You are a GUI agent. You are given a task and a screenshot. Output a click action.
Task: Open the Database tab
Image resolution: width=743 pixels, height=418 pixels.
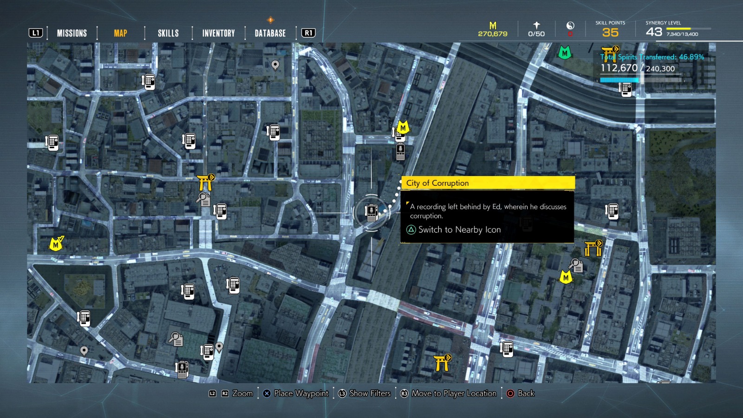[269, 33]
